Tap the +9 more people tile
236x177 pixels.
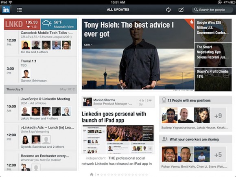coord(218,116)
